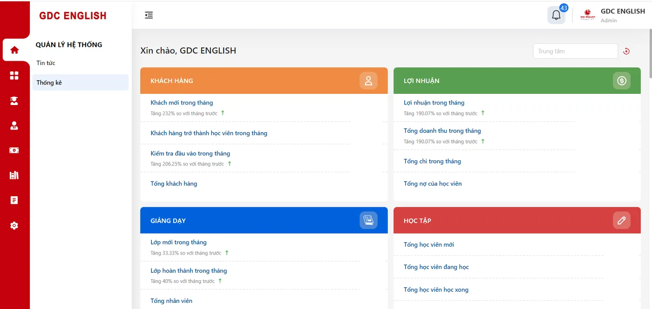Click the notification count badge 43
652x309 pixels.
coord(564,8)
